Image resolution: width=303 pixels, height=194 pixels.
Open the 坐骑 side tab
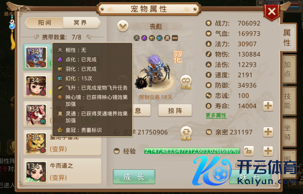(x=288, y=132)
